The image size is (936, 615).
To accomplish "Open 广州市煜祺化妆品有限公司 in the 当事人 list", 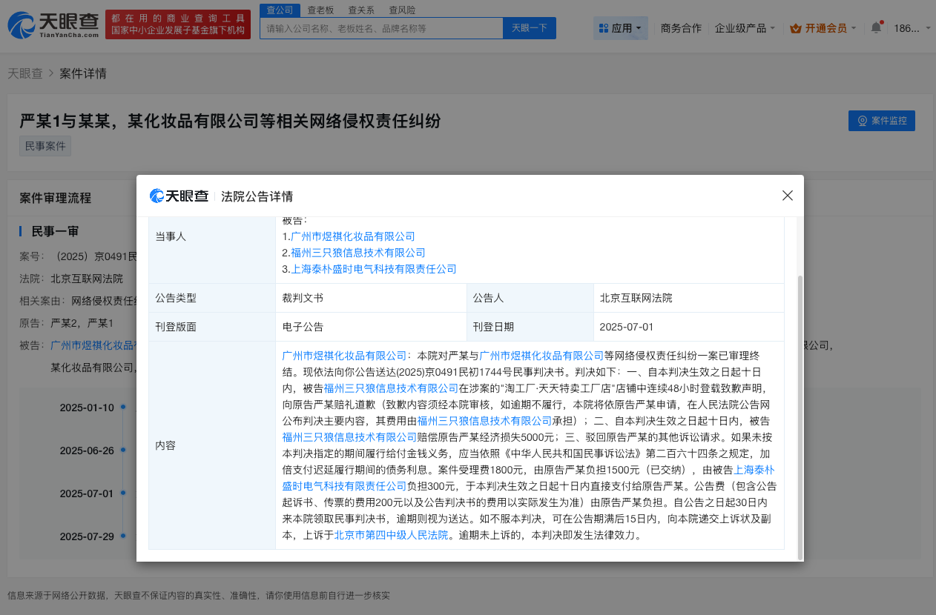I will (x=352, y=236).
